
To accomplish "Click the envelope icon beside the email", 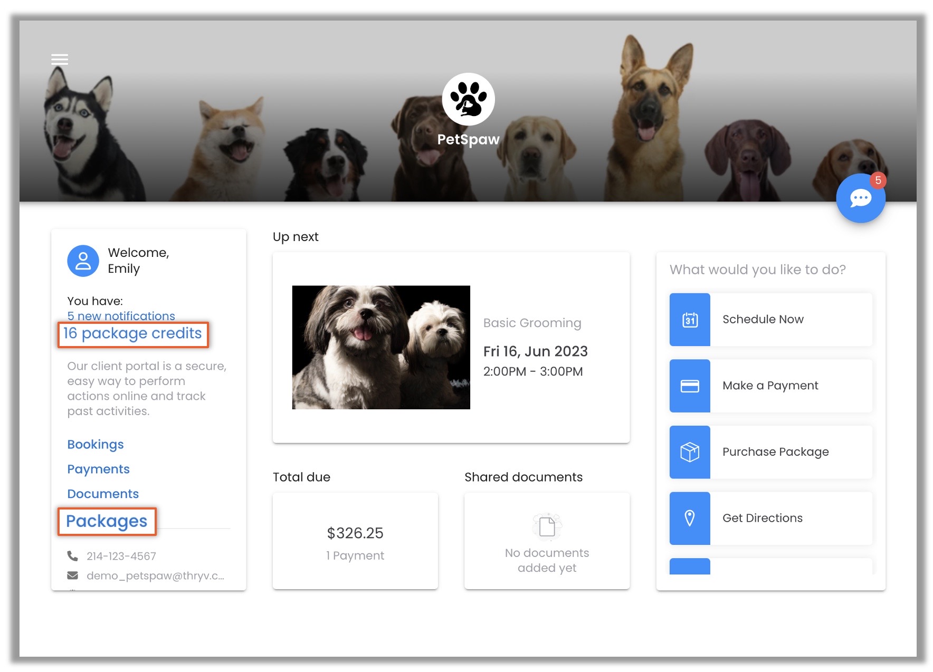I will click(72, 575).
